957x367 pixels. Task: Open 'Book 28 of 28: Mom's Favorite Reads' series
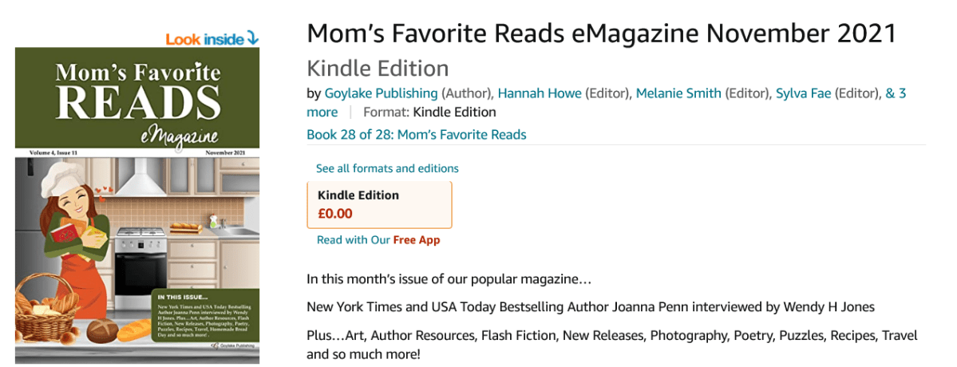coord(416,134)
